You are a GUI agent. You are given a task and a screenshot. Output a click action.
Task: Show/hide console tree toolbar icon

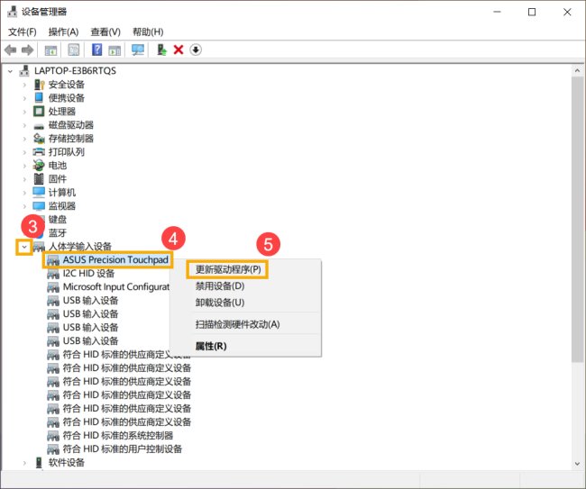click(x=50, y=50)
